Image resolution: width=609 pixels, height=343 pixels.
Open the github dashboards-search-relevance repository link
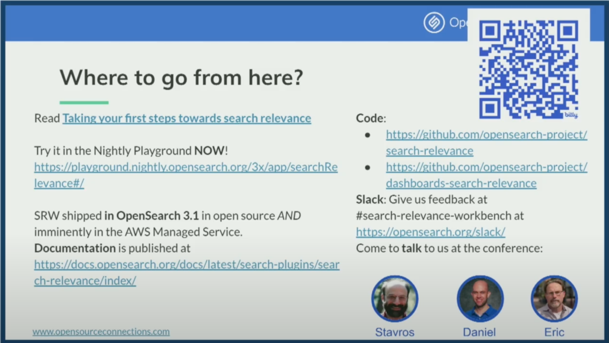click(486, 175)
